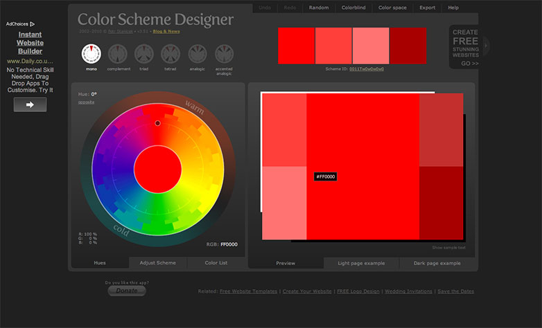Select the analogic scheme icon
This screenshot has height=328, width=542.
(x=197, y=54)
